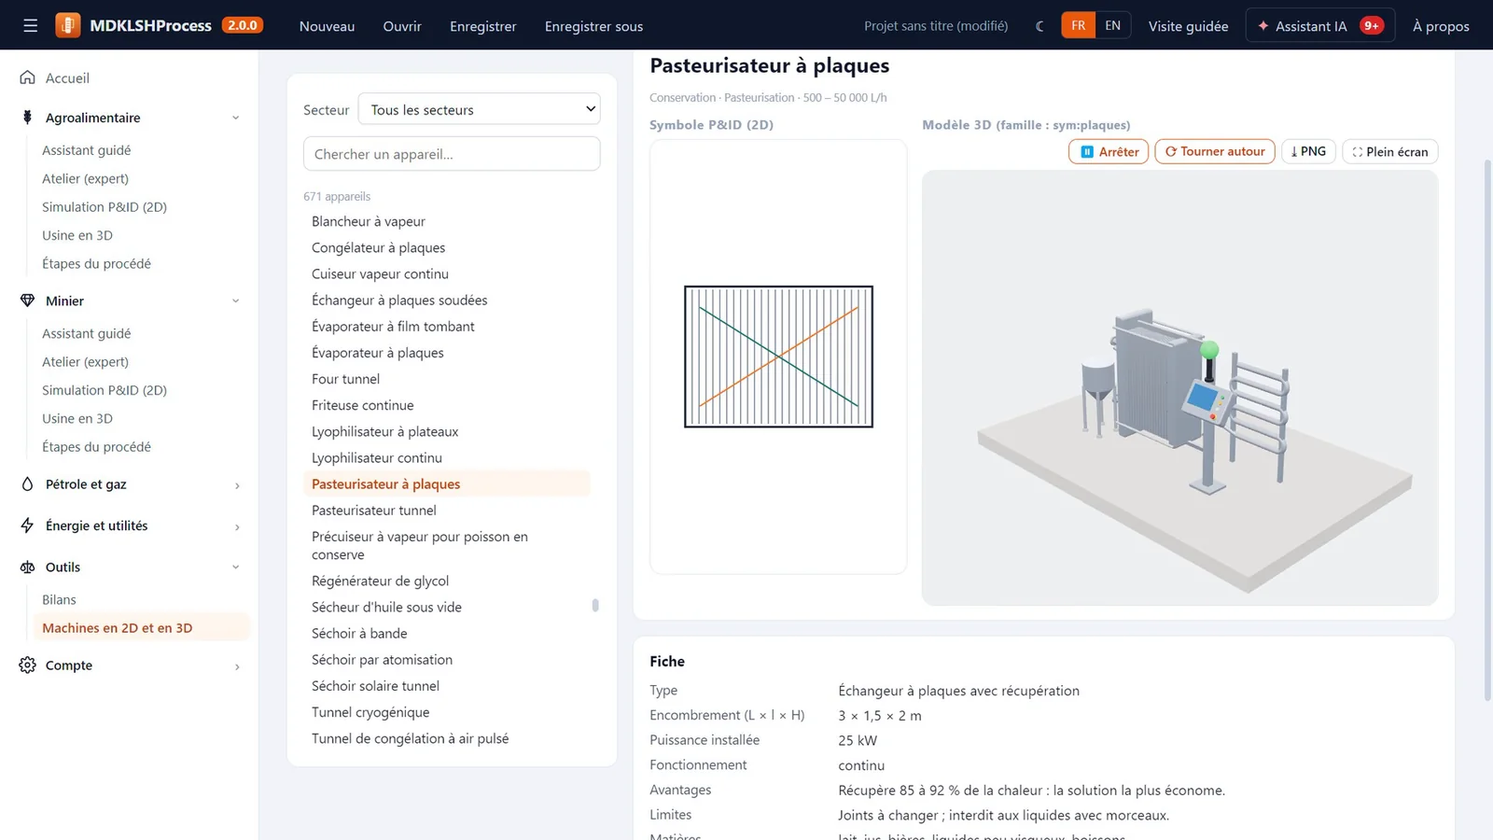Toggle dark mode moon icon

click(x=1040, y=26)
